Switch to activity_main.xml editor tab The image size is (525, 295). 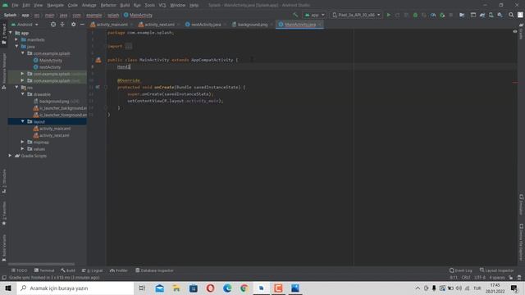[112, 25]
